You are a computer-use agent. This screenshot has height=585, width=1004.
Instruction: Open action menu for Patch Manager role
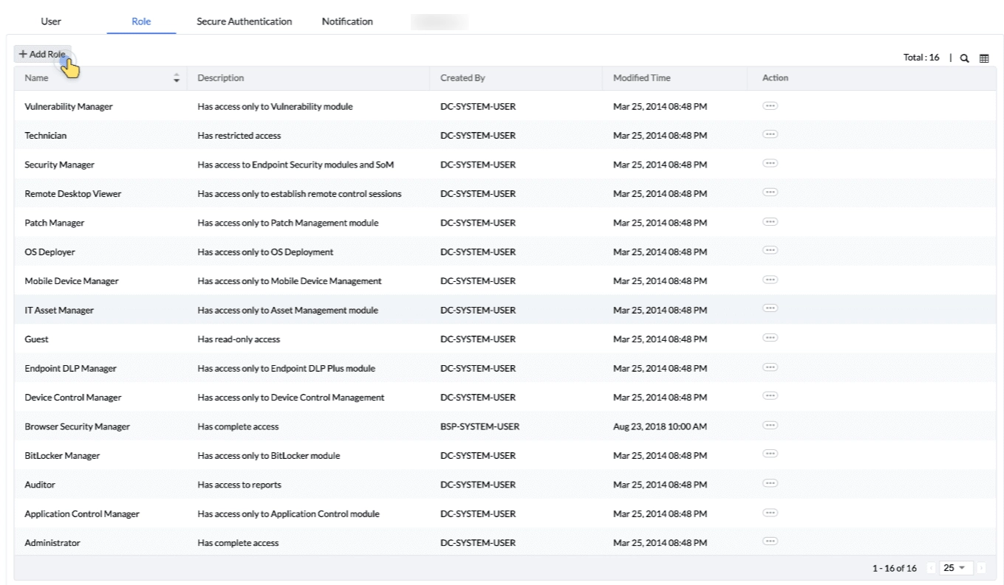pos(771,222)
